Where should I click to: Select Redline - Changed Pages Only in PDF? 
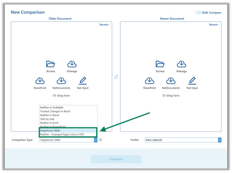[x=68, y=134]
